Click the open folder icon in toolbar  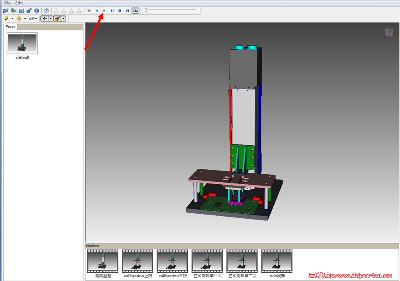pyautogui.click(x=6, y=11)
